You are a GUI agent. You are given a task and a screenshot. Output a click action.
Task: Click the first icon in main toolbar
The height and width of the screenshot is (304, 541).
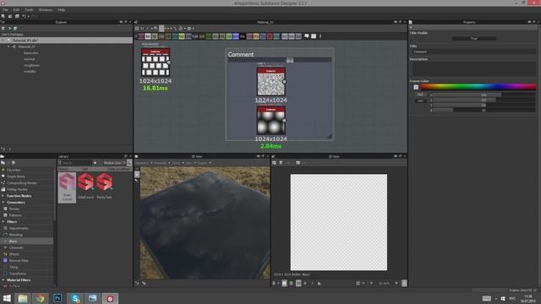[x=3, y=16]
